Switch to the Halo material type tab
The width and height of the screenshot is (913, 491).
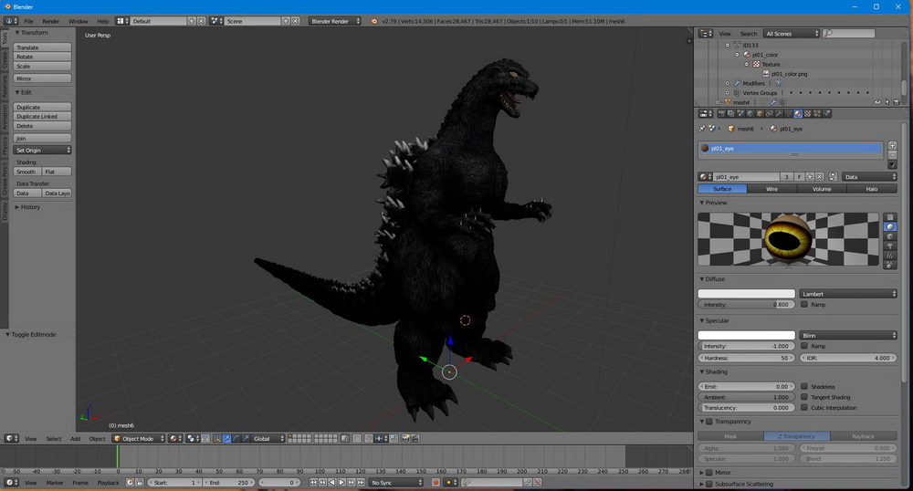coord(872,189)
